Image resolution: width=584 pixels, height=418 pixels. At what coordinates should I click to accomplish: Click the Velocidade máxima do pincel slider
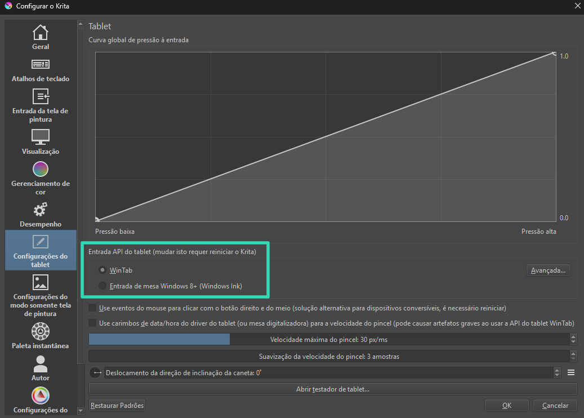tap(329, 339)
